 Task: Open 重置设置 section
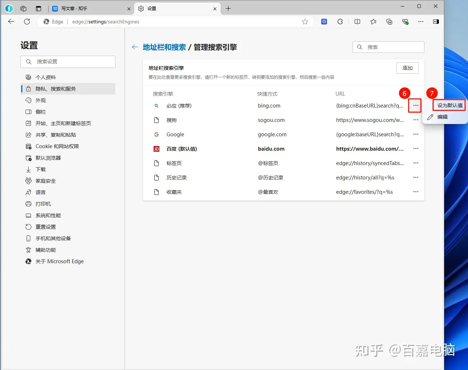68,227
